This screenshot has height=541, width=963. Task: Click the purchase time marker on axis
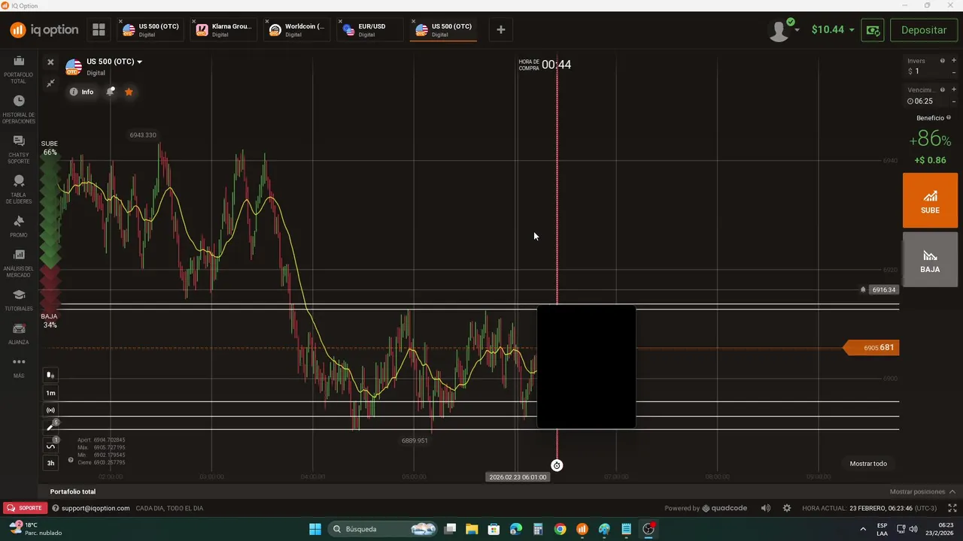(557, 466)
